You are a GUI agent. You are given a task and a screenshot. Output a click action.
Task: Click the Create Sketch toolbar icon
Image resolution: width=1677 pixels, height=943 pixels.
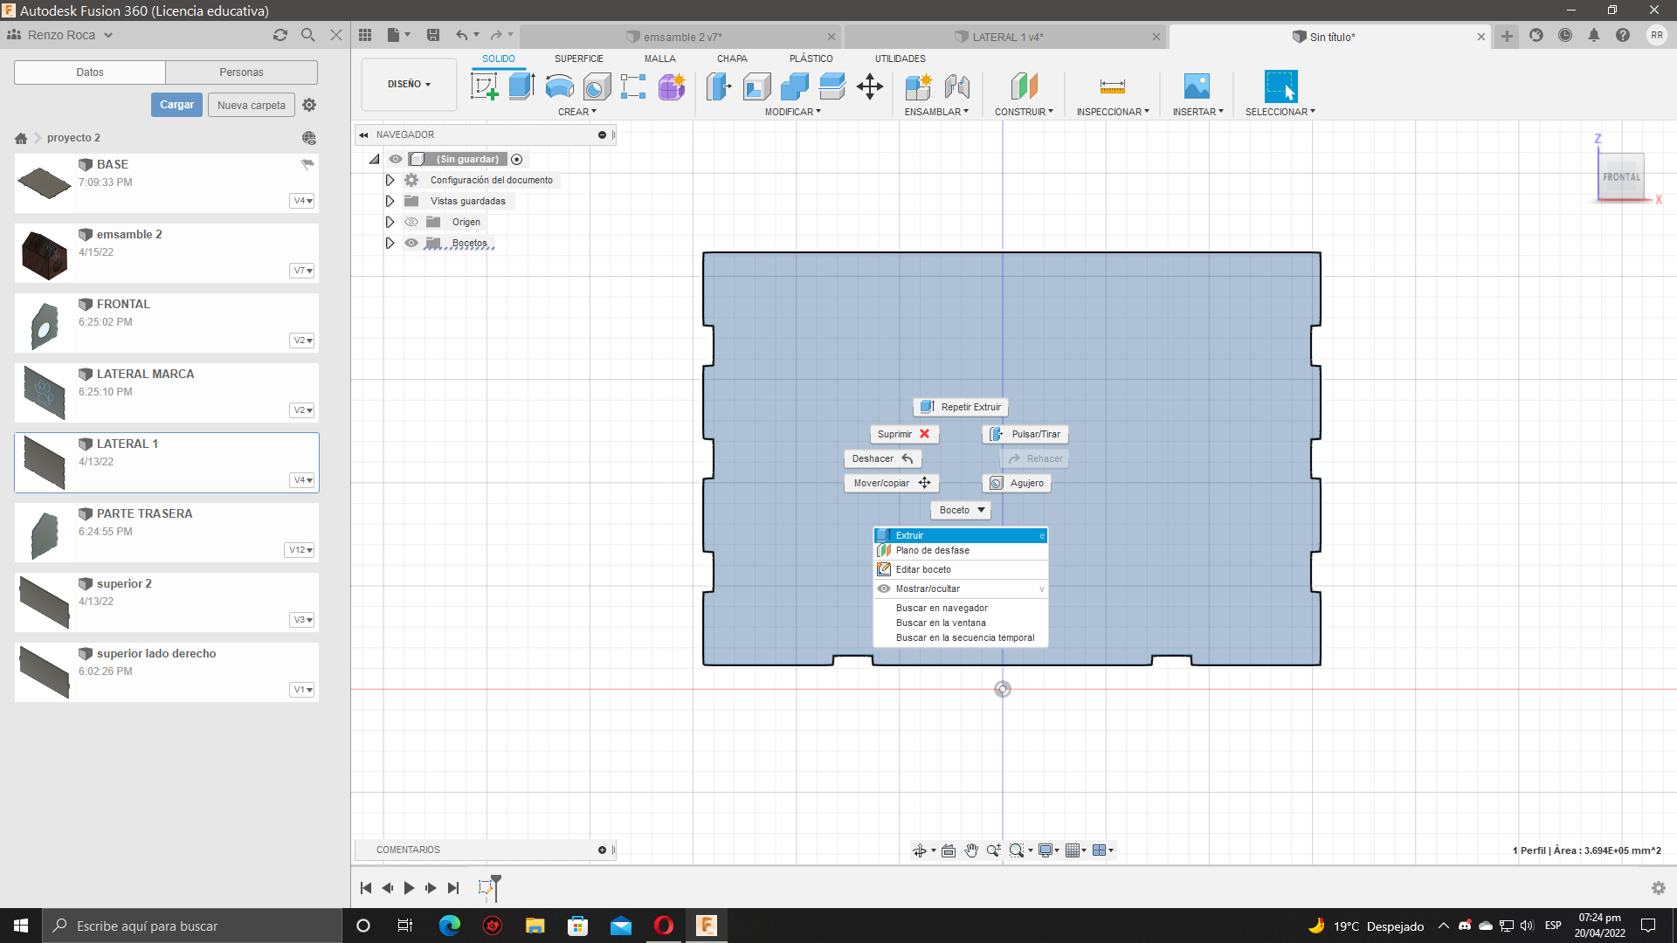483,86
